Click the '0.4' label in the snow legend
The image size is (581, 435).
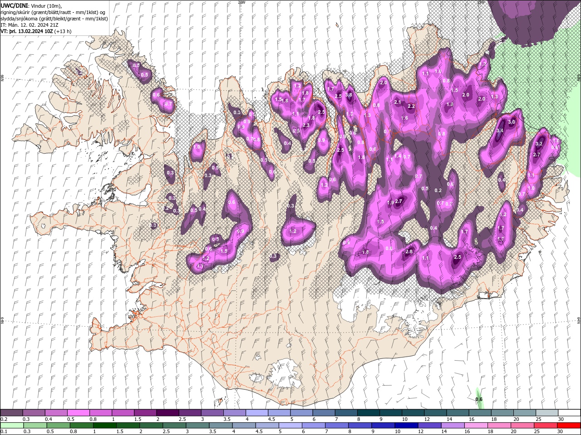click(48, 419)
